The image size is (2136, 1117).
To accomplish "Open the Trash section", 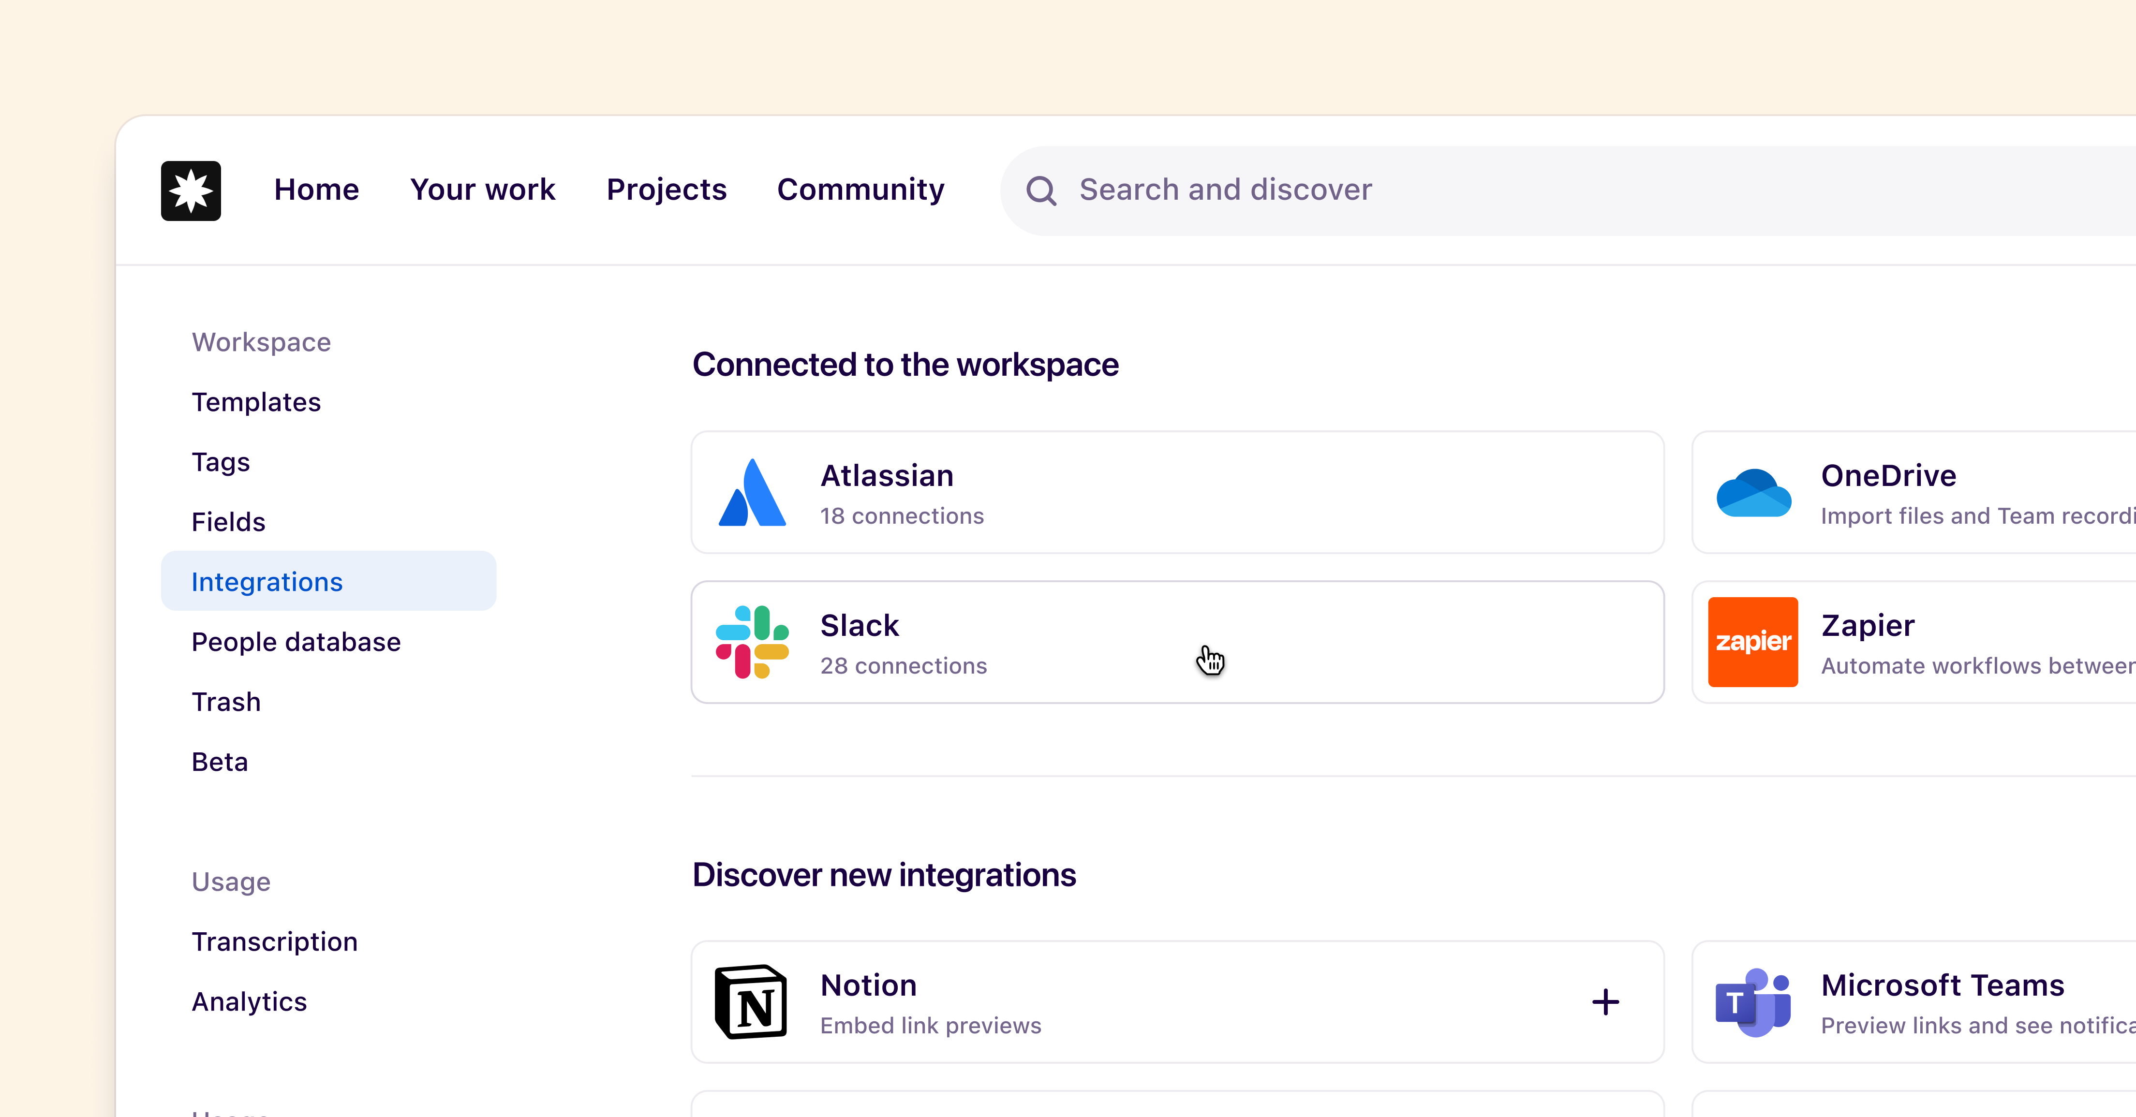I will pos(226,702).
